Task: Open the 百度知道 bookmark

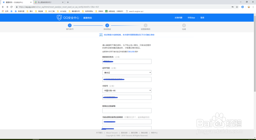Action: pos(20,11)
